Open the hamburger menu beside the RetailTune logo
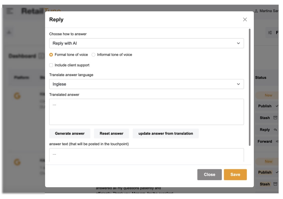The width and height of the screenshot is (283, 199). (x=10, y=11)
